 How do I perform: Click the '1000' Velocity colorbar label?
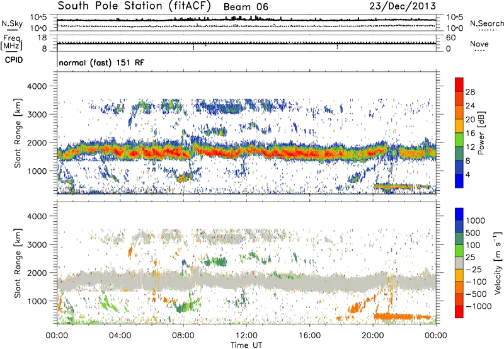coord(475,220)
